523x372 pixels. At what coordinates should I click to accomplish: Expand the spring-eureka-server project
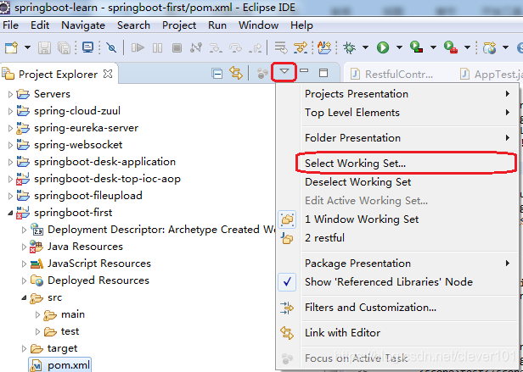[x=10, y=128]
